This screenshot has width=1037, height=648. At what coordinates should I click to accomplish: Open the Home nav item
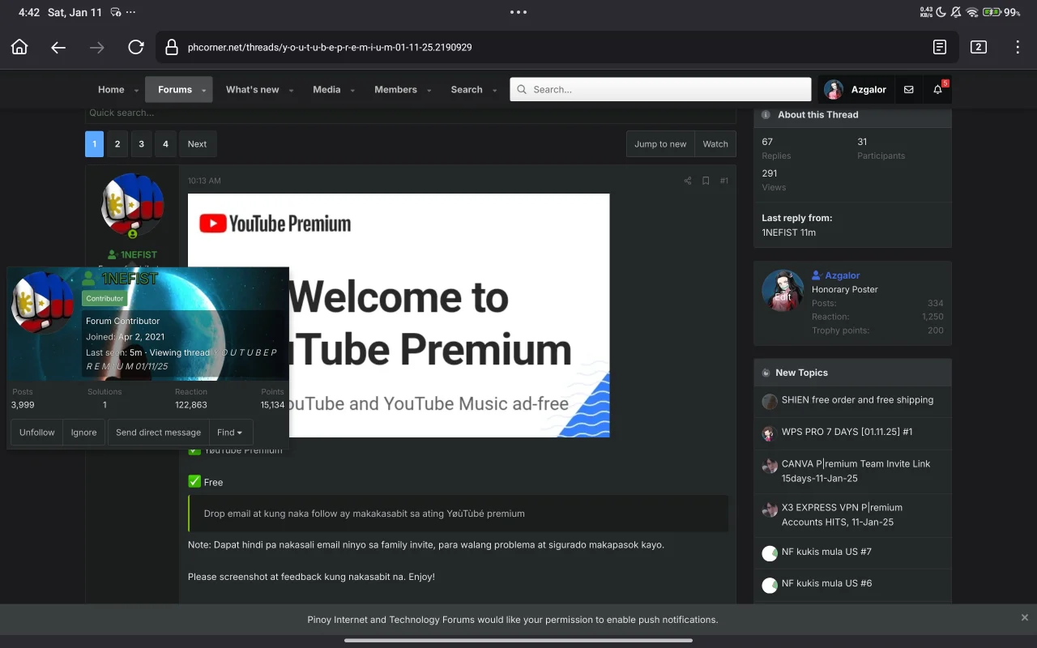pyautogui.click(x=111, y=90)
